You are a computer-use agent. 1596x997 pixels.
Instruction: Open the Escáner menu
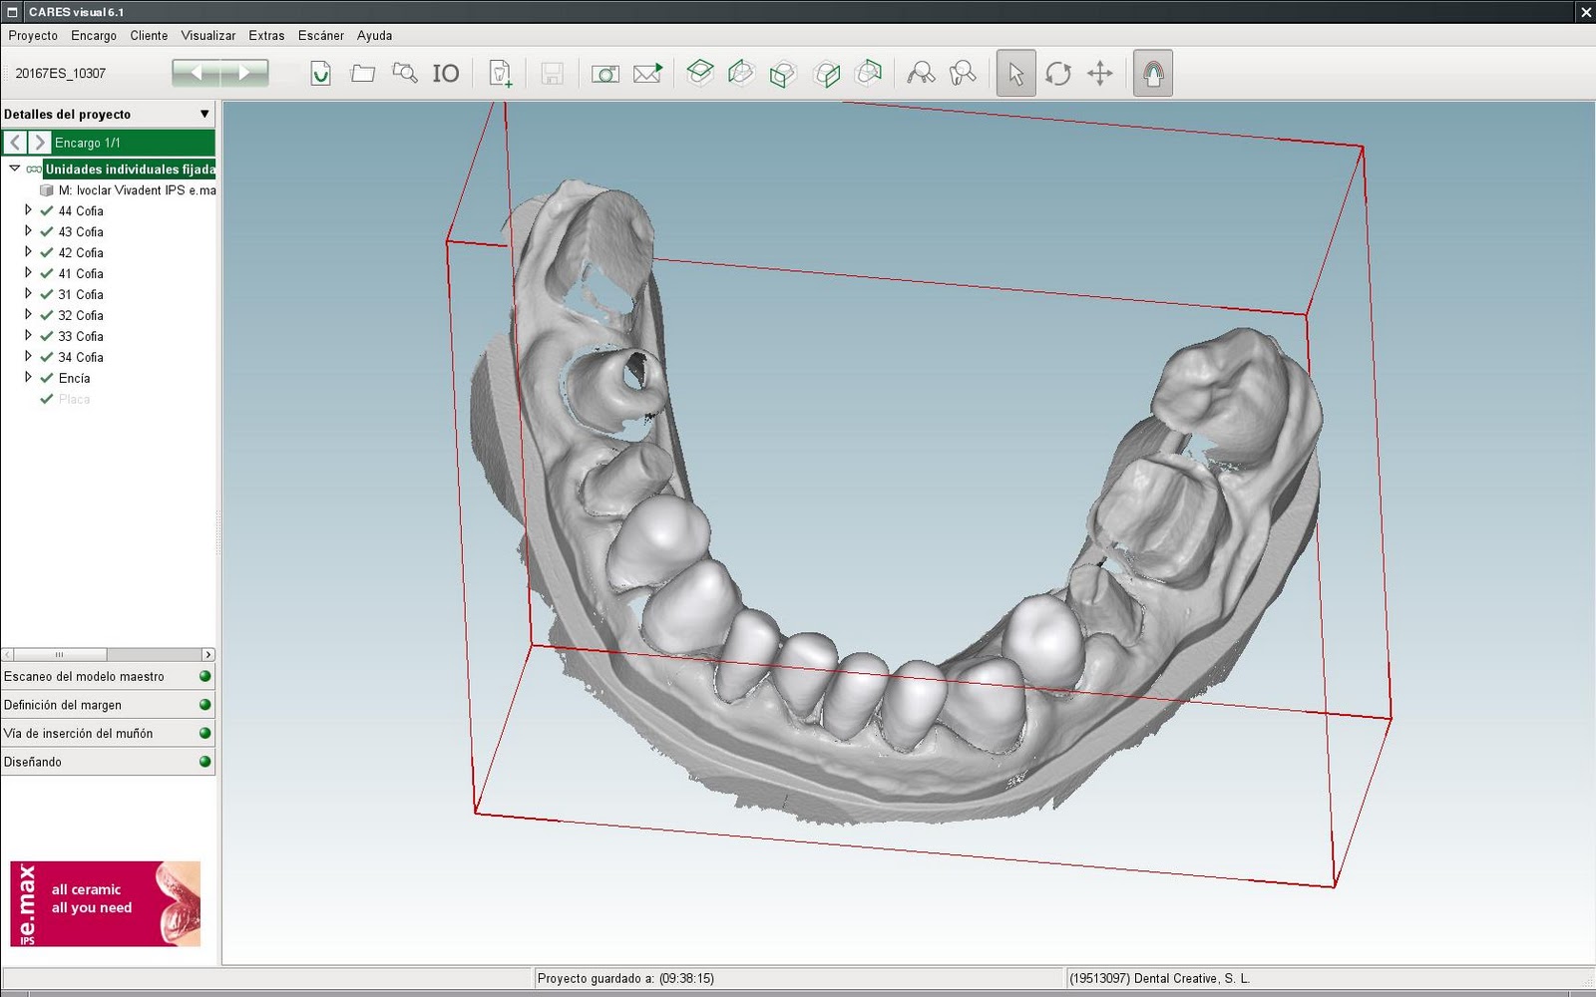tap(320, 35)
